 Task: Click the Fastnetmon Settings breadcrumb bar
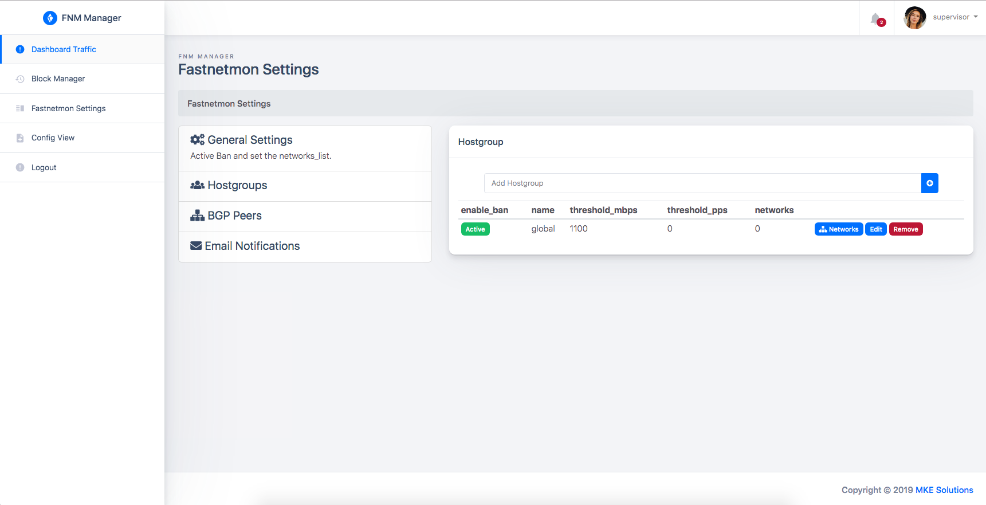tap(576, 103)
